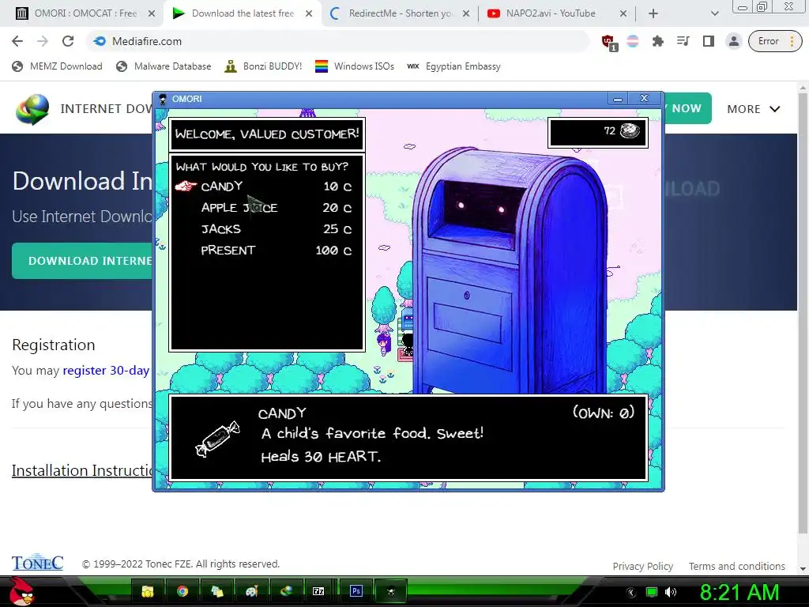Viewport: 809px width, 607px height.
Task: Switch to OMORI : OMOCAT tab
Action: tap(85, 13)
